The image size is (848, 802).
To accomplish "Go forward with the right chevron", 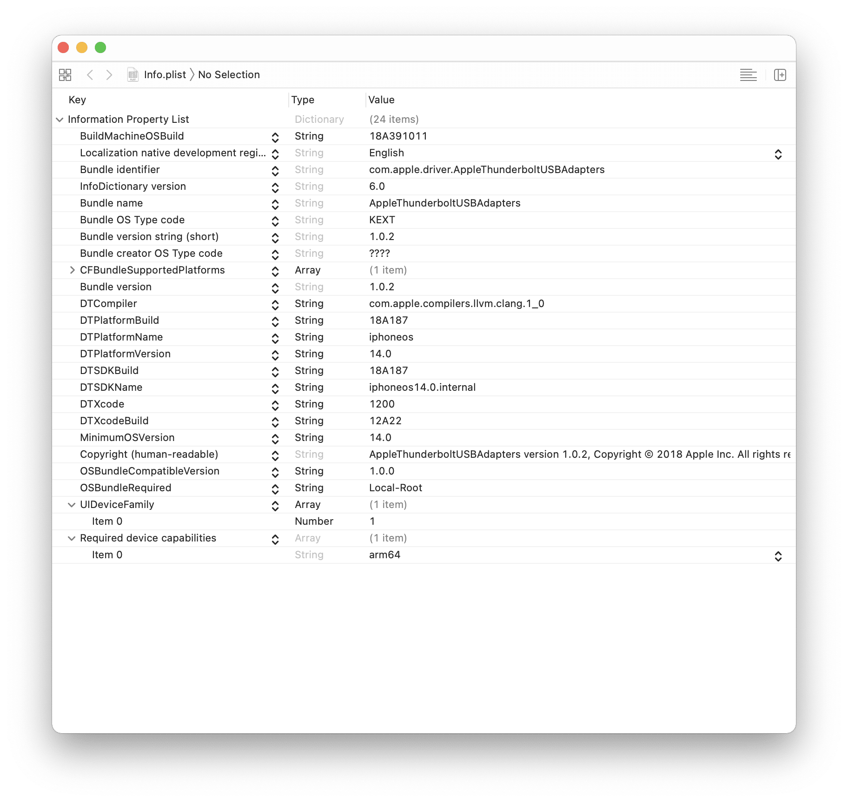I will (109, 75).
